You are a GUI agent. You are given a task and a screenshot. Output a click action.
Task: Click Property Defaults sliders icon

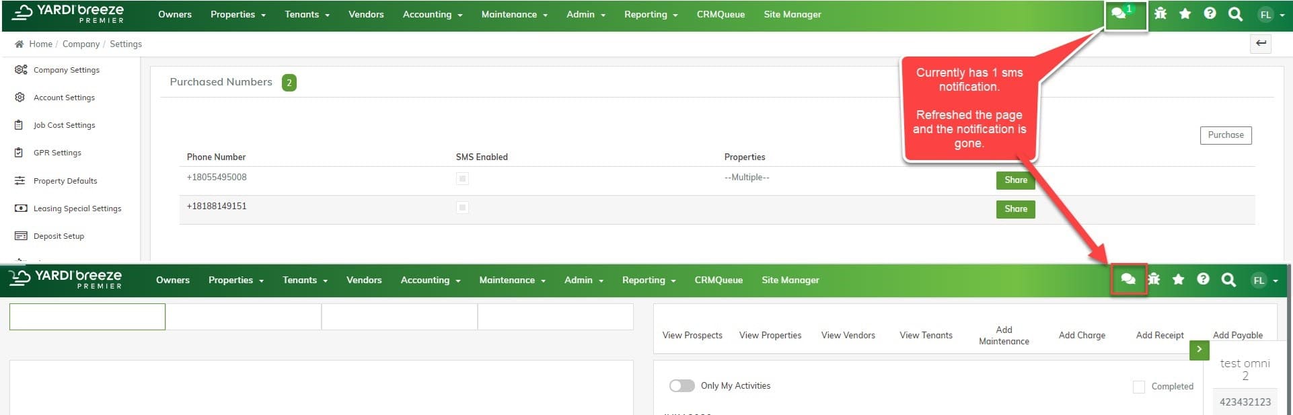[x=20, y=180]
